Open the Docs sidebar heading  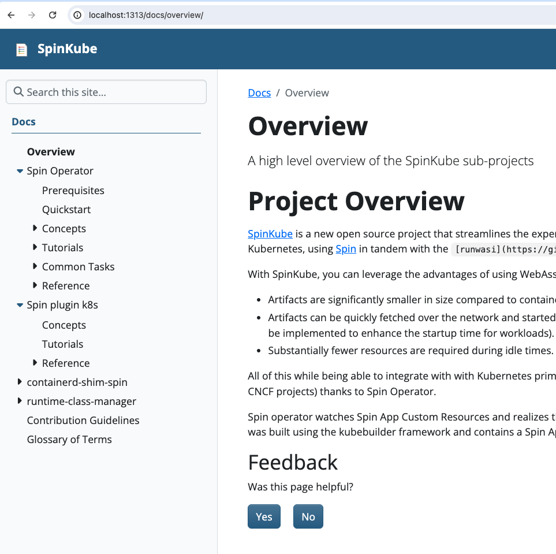tap(24, 122)
